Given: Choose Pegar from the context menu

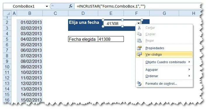Looking at the screenshot, I should click(x=164, y=40).
